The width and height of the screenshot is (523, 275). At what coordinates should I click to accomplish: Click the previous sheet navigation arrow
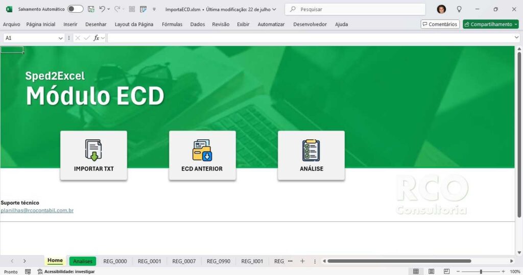(12, 261)
